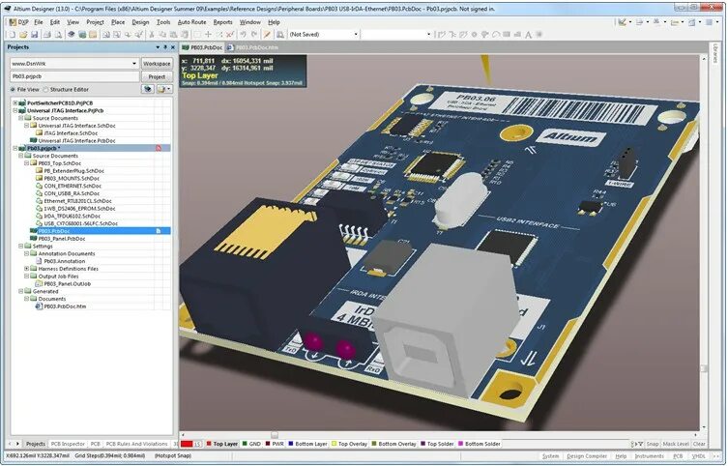The width and height of the screenshot is (728, 466).
Task: Click the Pb03.prjpcb project name field
Action: 74,76
